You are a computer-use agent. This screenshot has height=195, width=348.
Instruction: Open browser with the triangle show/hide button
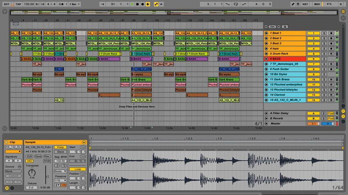click(5, 11)
